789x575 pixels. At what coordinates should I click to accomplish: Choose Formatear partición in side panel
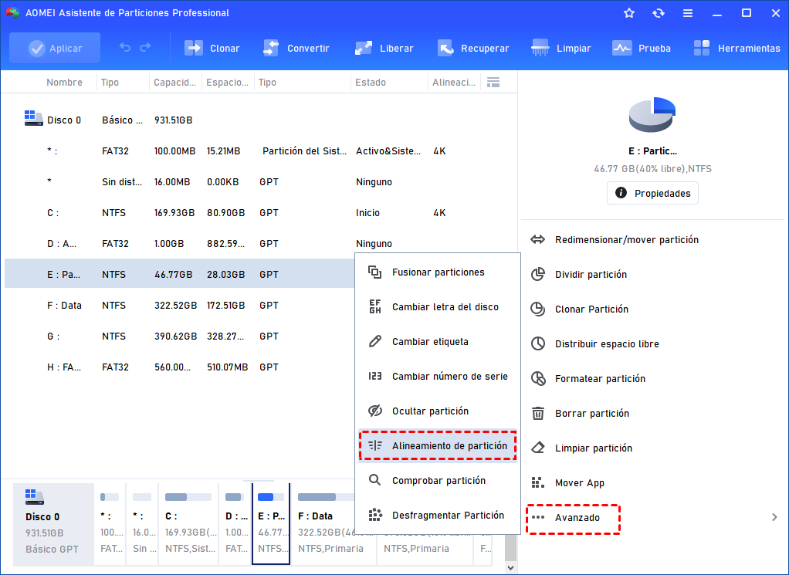pyautogui.click(x=600, y=378)
